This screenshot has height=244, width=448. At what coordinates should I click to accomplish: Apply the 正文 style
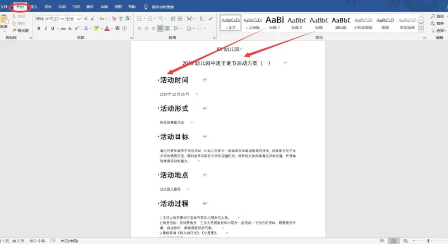231,23
